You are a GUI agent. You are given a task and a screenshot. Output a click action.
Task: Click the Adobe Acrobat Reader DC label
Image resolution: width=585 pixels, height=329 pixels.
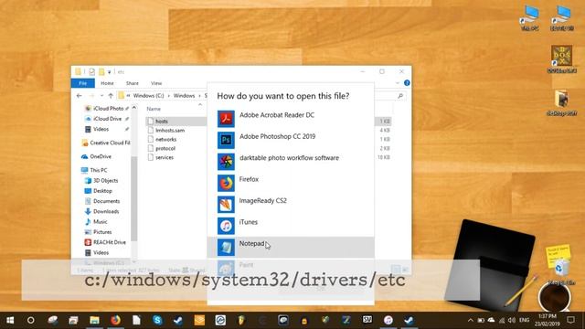[277, 115]
